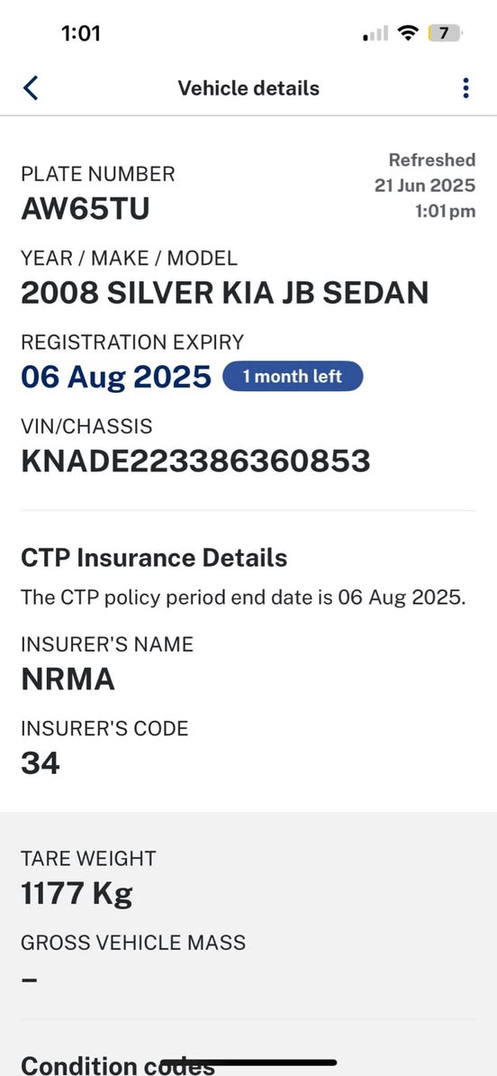This screenshot has width=497, height=1076.
Task: Tap the Gross Vehicle Mass dash value
Action: click(x=29, y=980)
